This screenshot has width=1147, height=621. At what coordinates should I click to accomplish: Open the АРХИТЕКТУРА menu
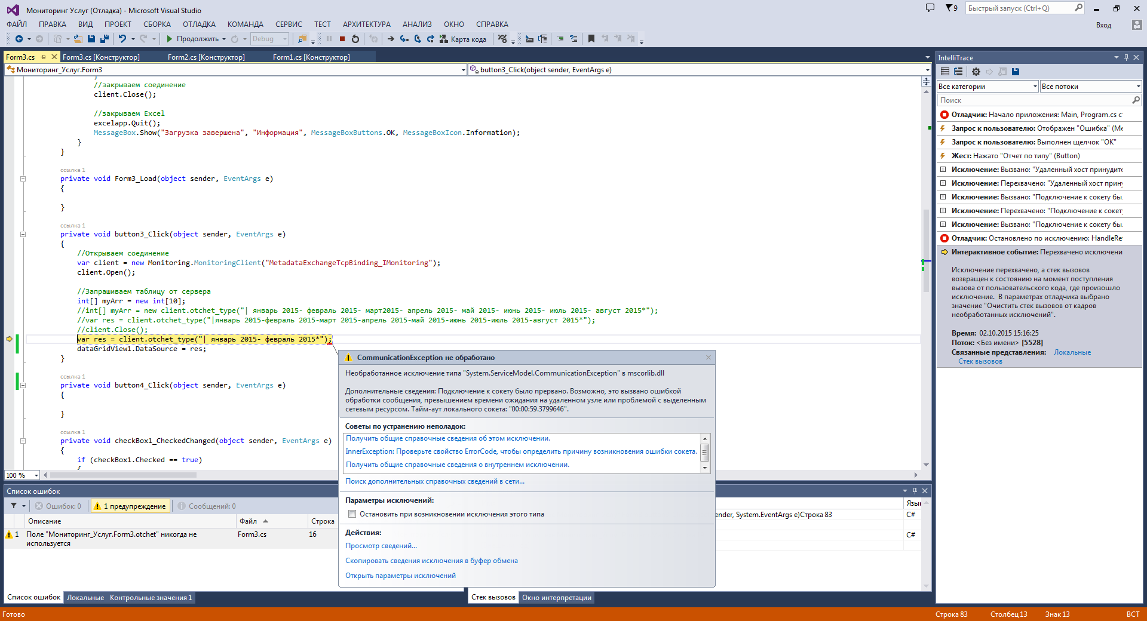point(367,24)
